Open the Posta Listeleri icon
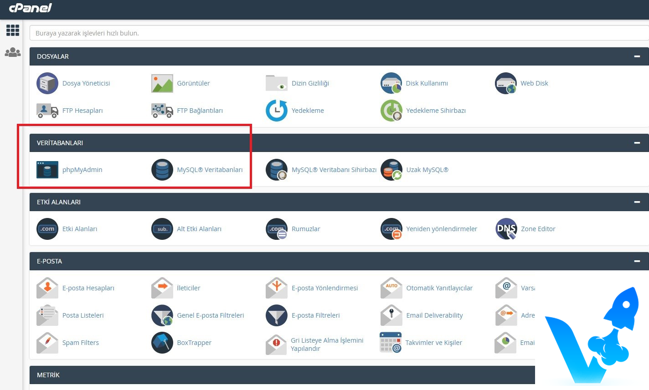Viewport: 649px width, 390px height. [47, 315]
